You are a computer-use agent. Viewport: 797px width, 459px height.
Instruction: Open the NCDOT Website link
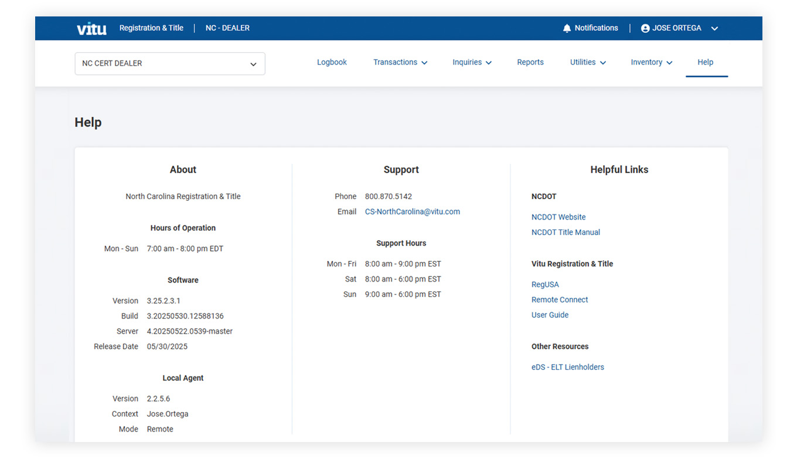(x=558, y=217)
